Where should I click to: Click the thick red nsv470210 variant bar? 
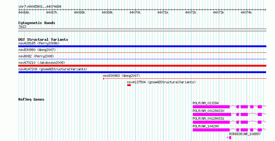tap(142, 66)
